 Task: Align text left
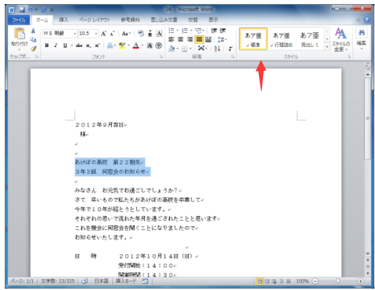tap(171, 40)
